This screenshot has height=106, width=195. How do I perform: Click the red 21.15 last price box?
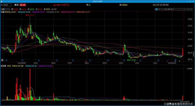[23, 5]
